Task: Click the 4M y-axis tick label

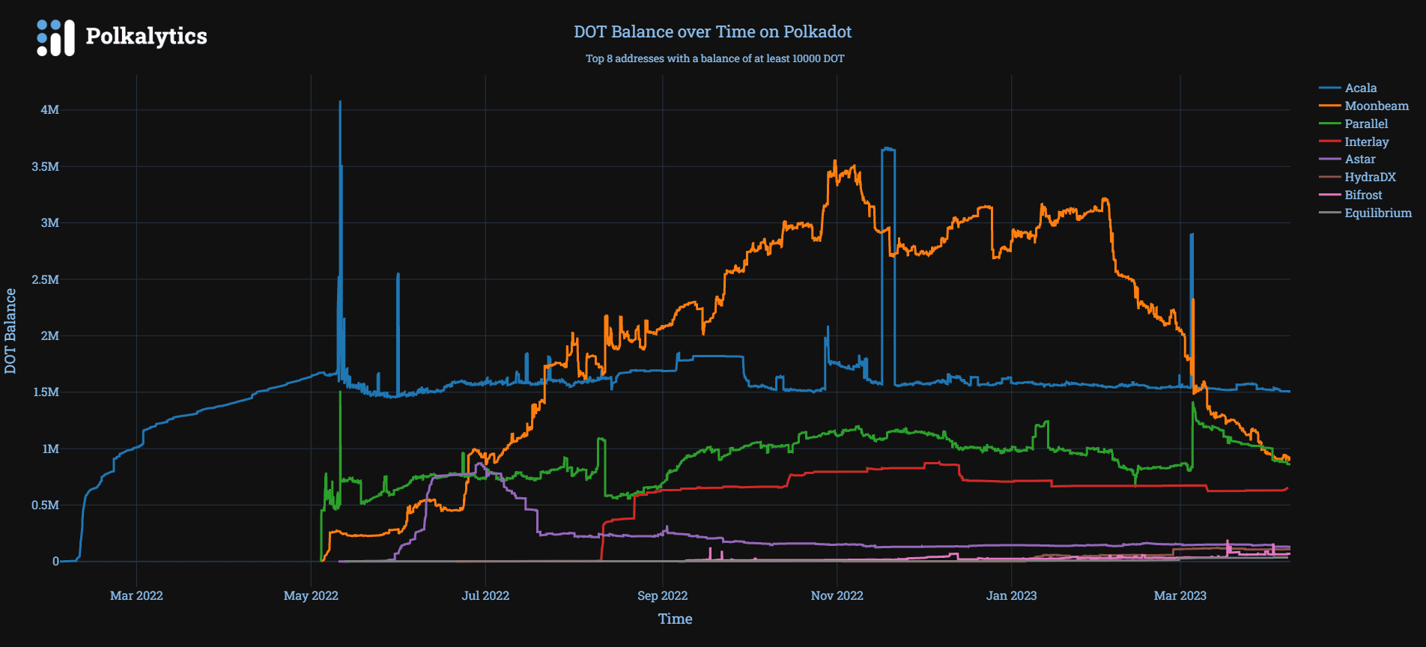Action: [49, 110]
